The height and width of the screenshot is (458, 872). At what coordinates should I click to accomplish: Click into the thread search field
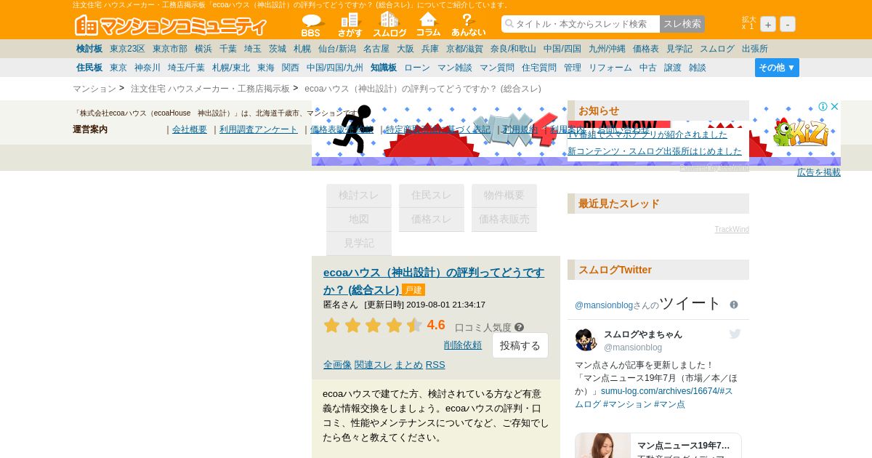581,24
